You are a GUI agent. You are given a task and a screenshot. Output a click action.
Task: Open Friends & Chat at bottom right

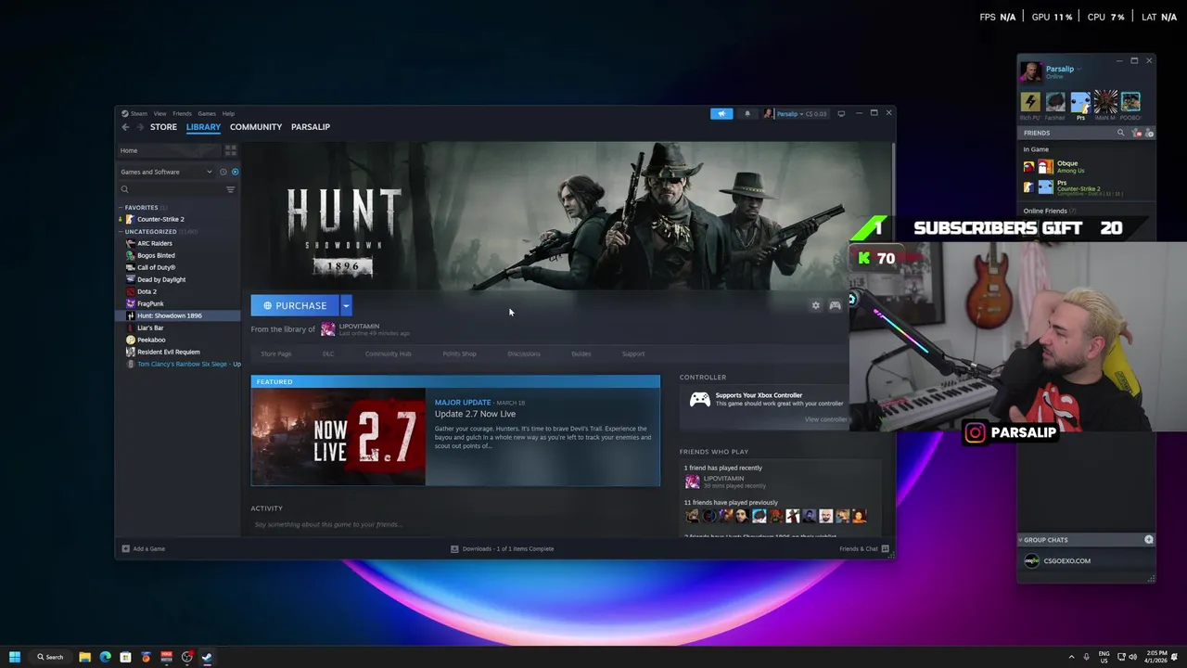tap(864, 548)
